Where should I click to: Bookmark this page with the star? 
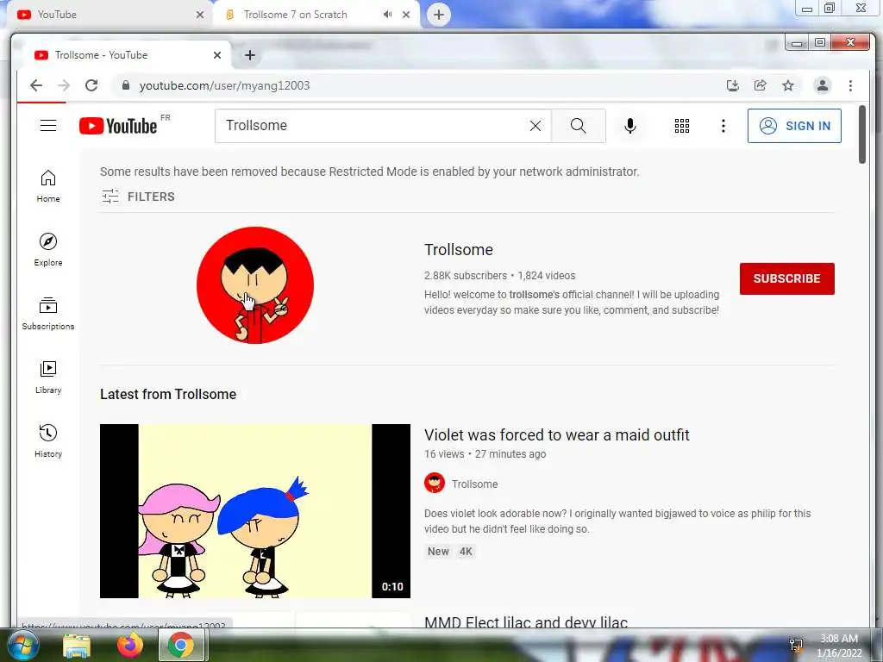pyautogui.click(x=788, y=85)
